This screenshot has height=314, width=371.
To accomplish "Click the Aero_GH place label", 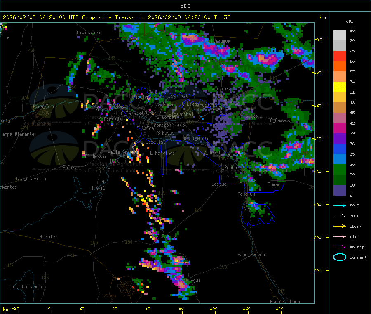I will 247,194.
